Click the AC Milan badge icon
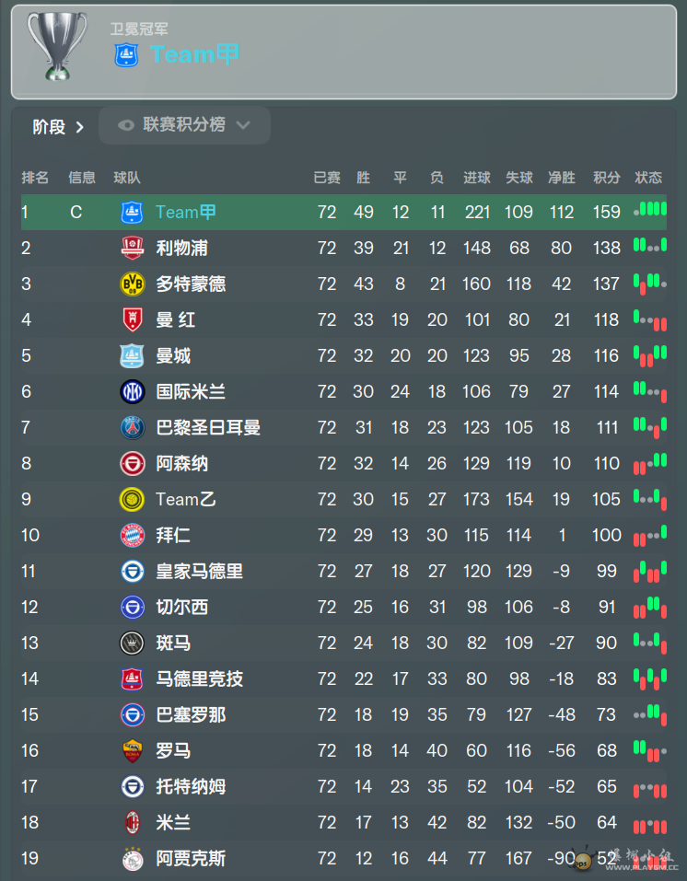 click(132, 823)
